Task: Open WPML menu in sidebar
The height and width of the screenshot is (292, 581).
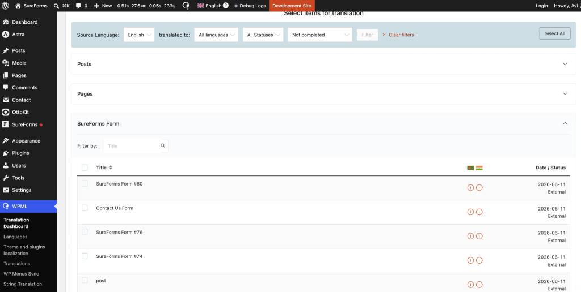Action: click(28, 206)
